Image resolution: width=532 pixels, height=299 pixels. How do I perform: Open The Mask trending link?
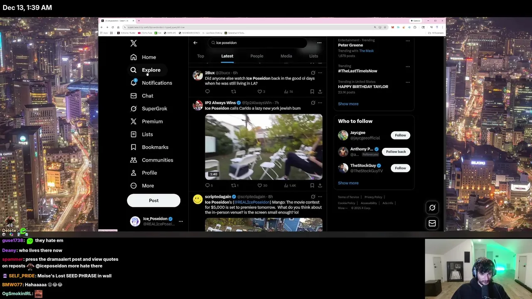367,51
